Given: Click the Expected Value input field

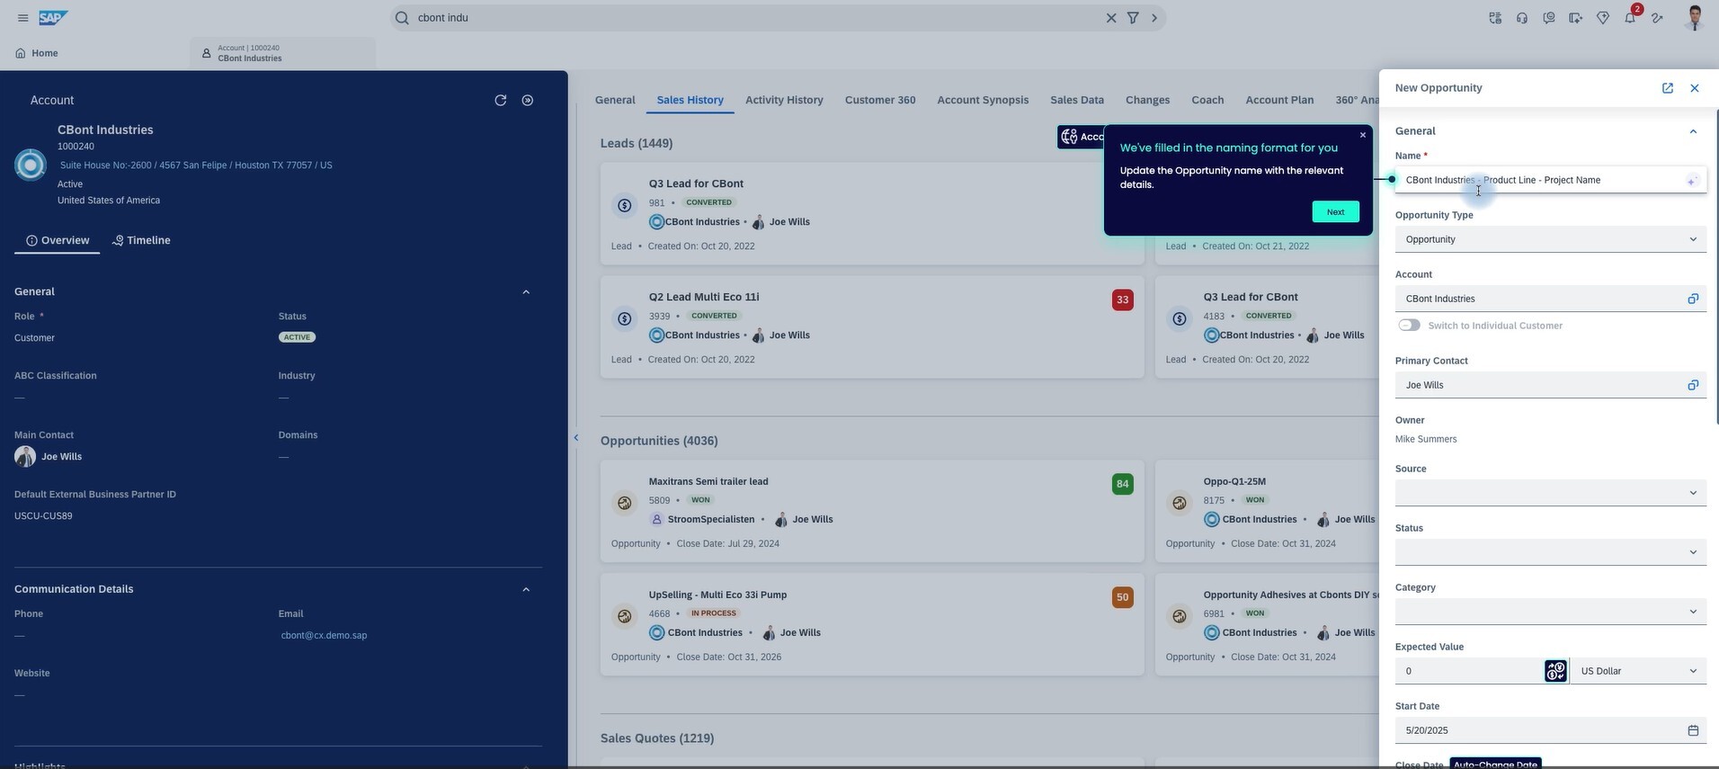Looking at the screenshot, I should (x=1467, y=671).
